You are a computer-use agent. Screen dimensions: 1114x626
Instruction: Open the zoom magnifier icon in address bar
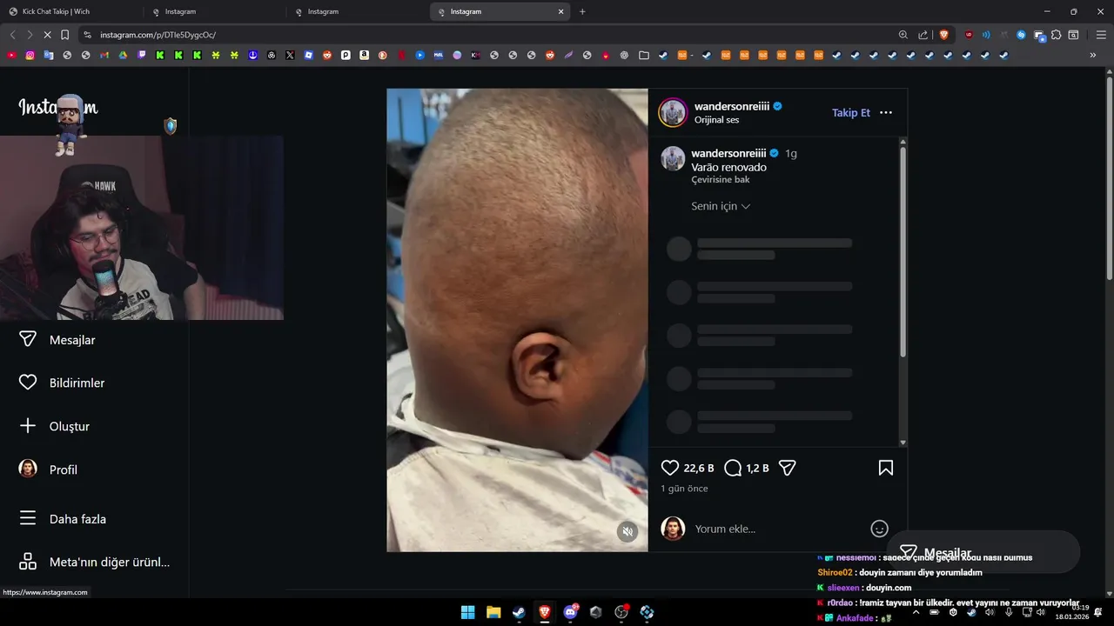[903, 35]
